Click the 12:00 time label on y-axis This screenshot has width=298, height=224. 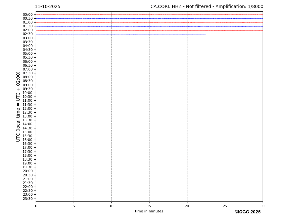[x=27, y=108]
